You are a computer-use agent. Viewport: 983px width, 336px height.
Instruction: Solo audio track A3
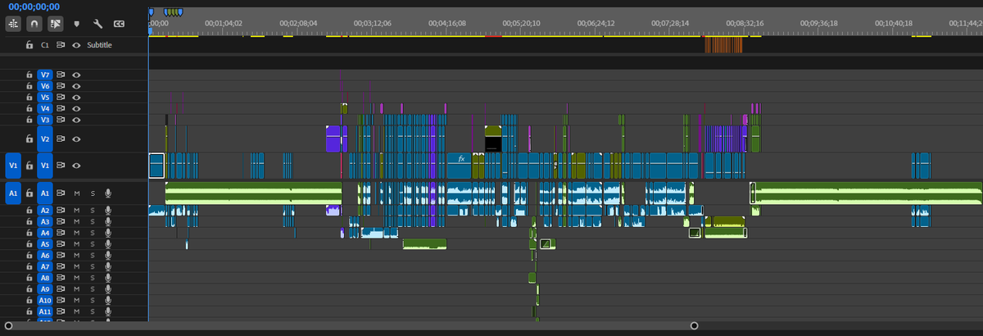93,222
